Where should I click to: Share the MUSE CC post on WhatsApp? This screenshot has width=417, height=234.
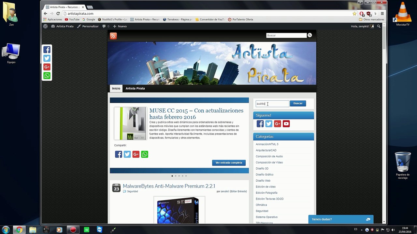(x=145, y=154)
